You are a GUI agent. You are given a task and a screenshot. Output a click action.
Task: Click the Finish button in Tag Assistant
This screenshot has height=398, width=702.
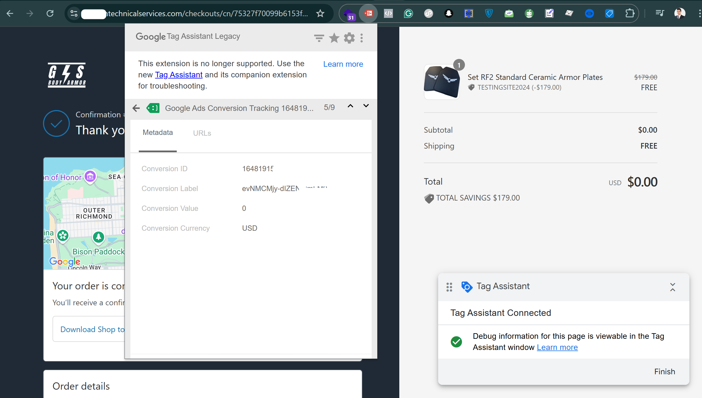[665, 371]
